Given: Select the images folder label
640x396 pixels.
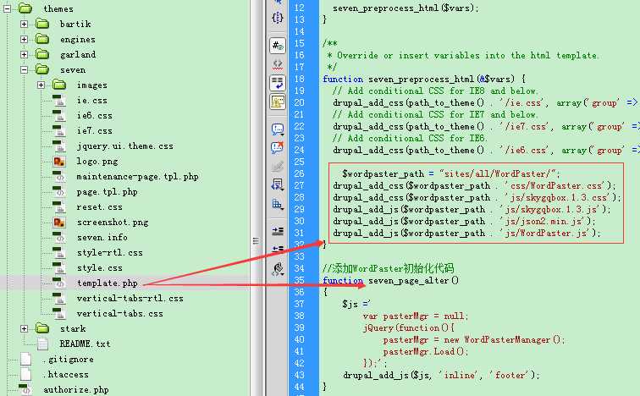Looking at the screenshot, I should [91, 85].
